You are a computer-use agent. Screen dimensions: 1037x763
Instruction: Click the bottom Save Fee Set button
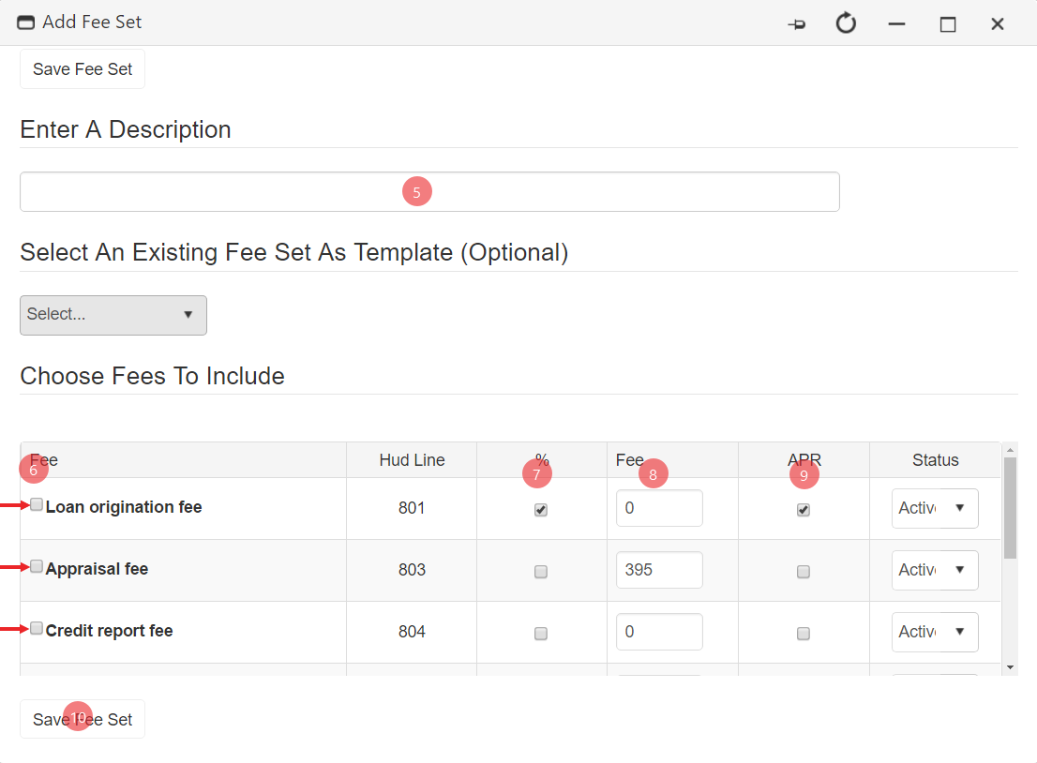[83, 719]
